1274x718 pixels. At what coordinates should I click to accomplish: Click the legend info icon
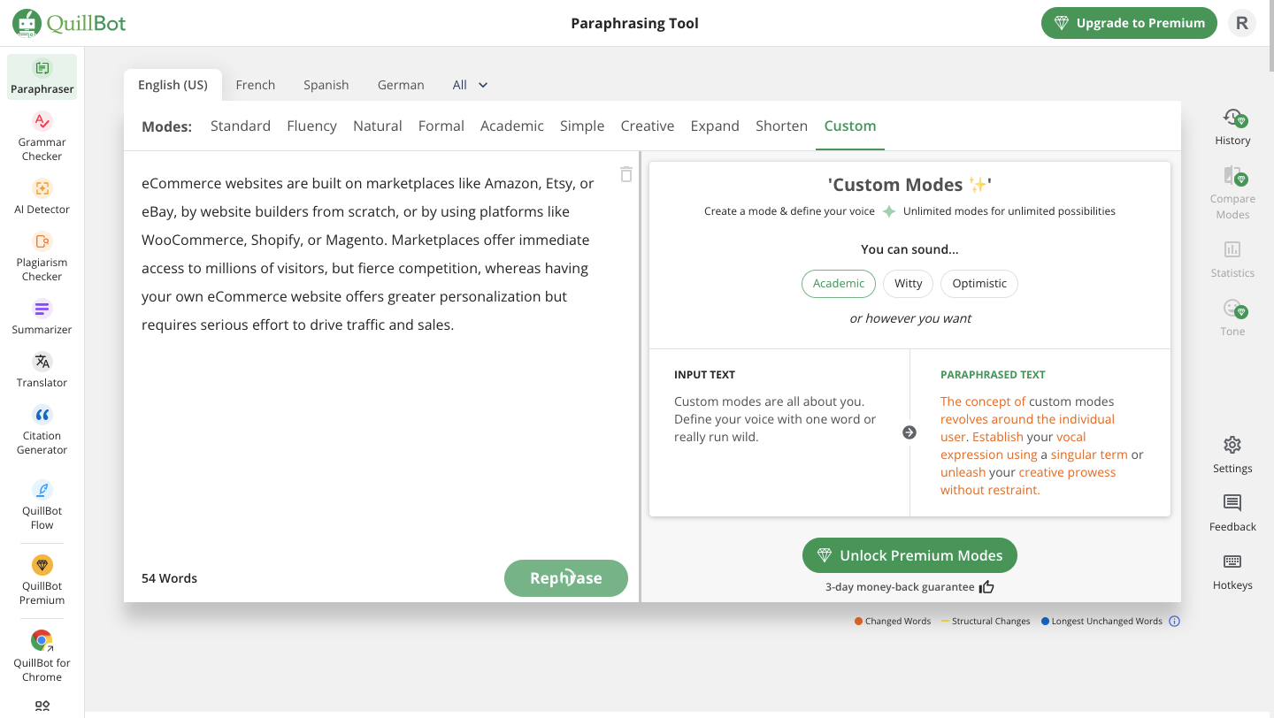pyautogui.click(x=1175, y=622)
